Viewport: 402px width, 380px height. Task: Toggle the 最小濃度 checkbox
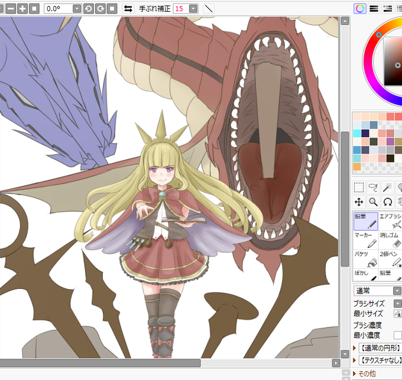(398, 335)
